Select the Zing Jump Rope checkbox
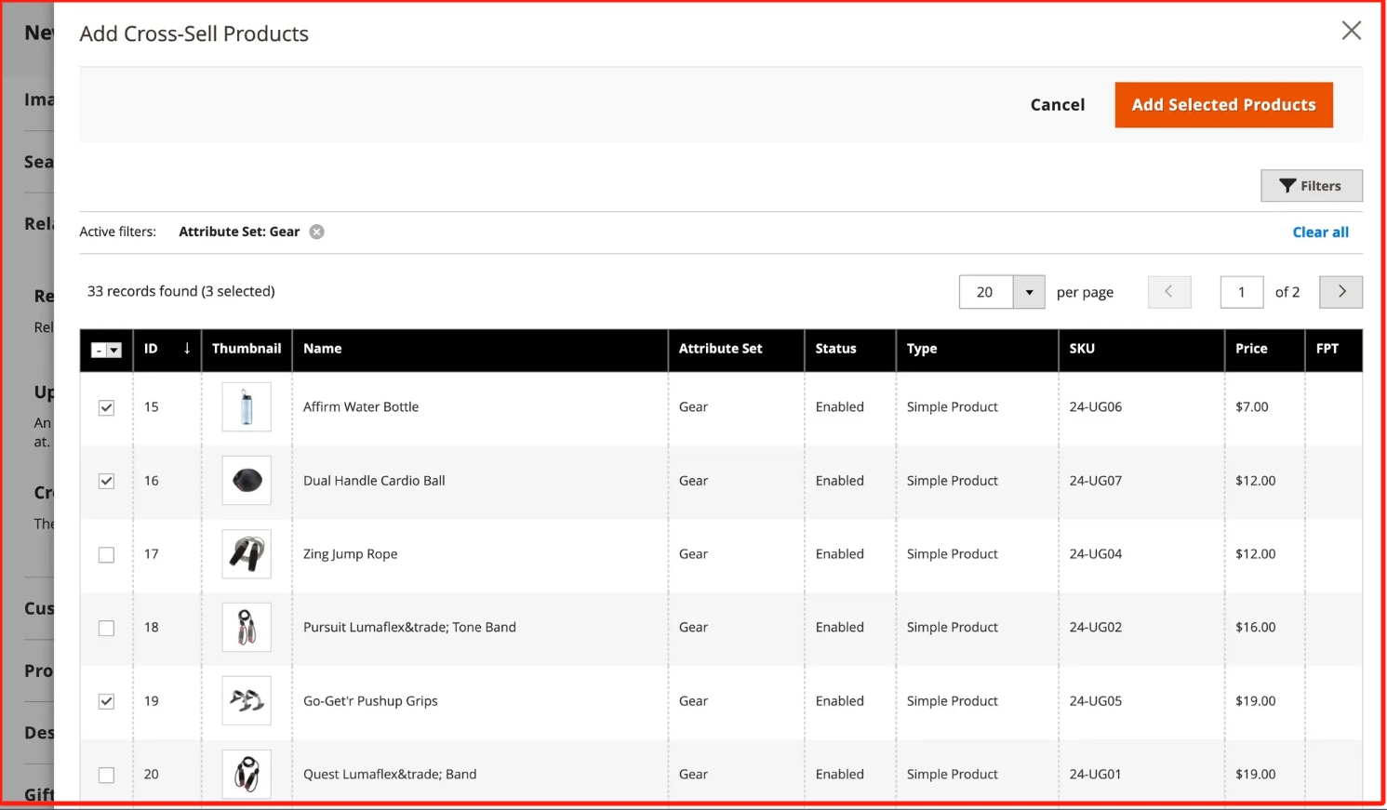Screen dimensions: 1387x810 [x=107, y=555]
